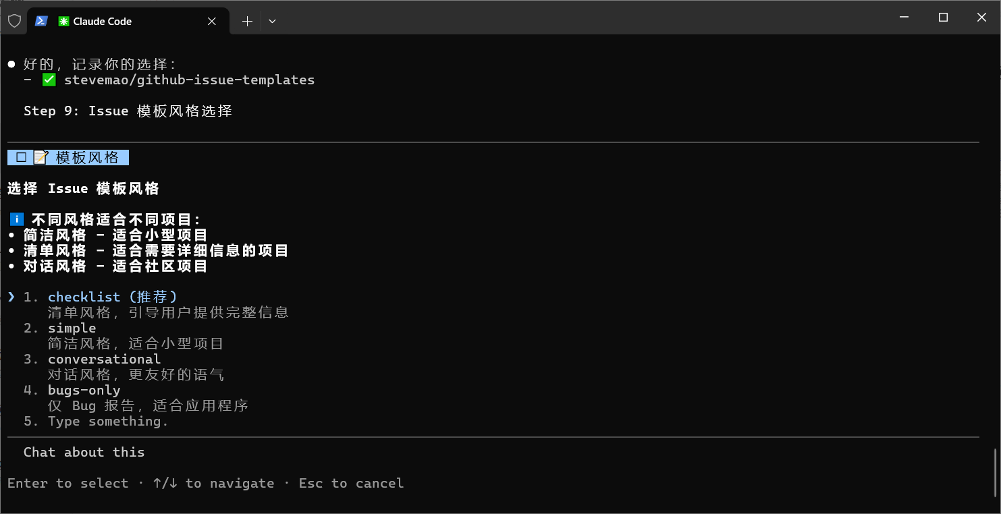Click the shield icon in title bar
Image resolution: width=1001 pixels, height=514 pixels.
(x=14, y=21)
